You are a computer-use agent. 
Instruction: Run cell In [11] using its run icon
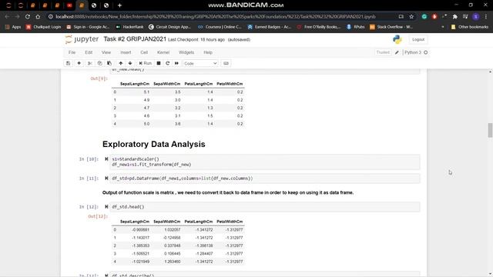106,179
